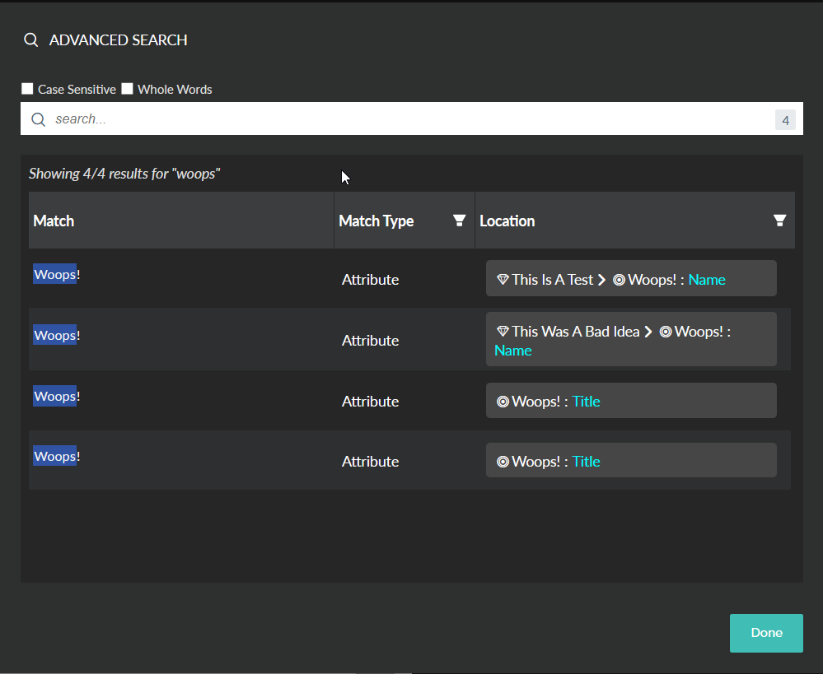
Task: Open the Name link under This Was A Bad Idea
Action: tap(512, 351)
